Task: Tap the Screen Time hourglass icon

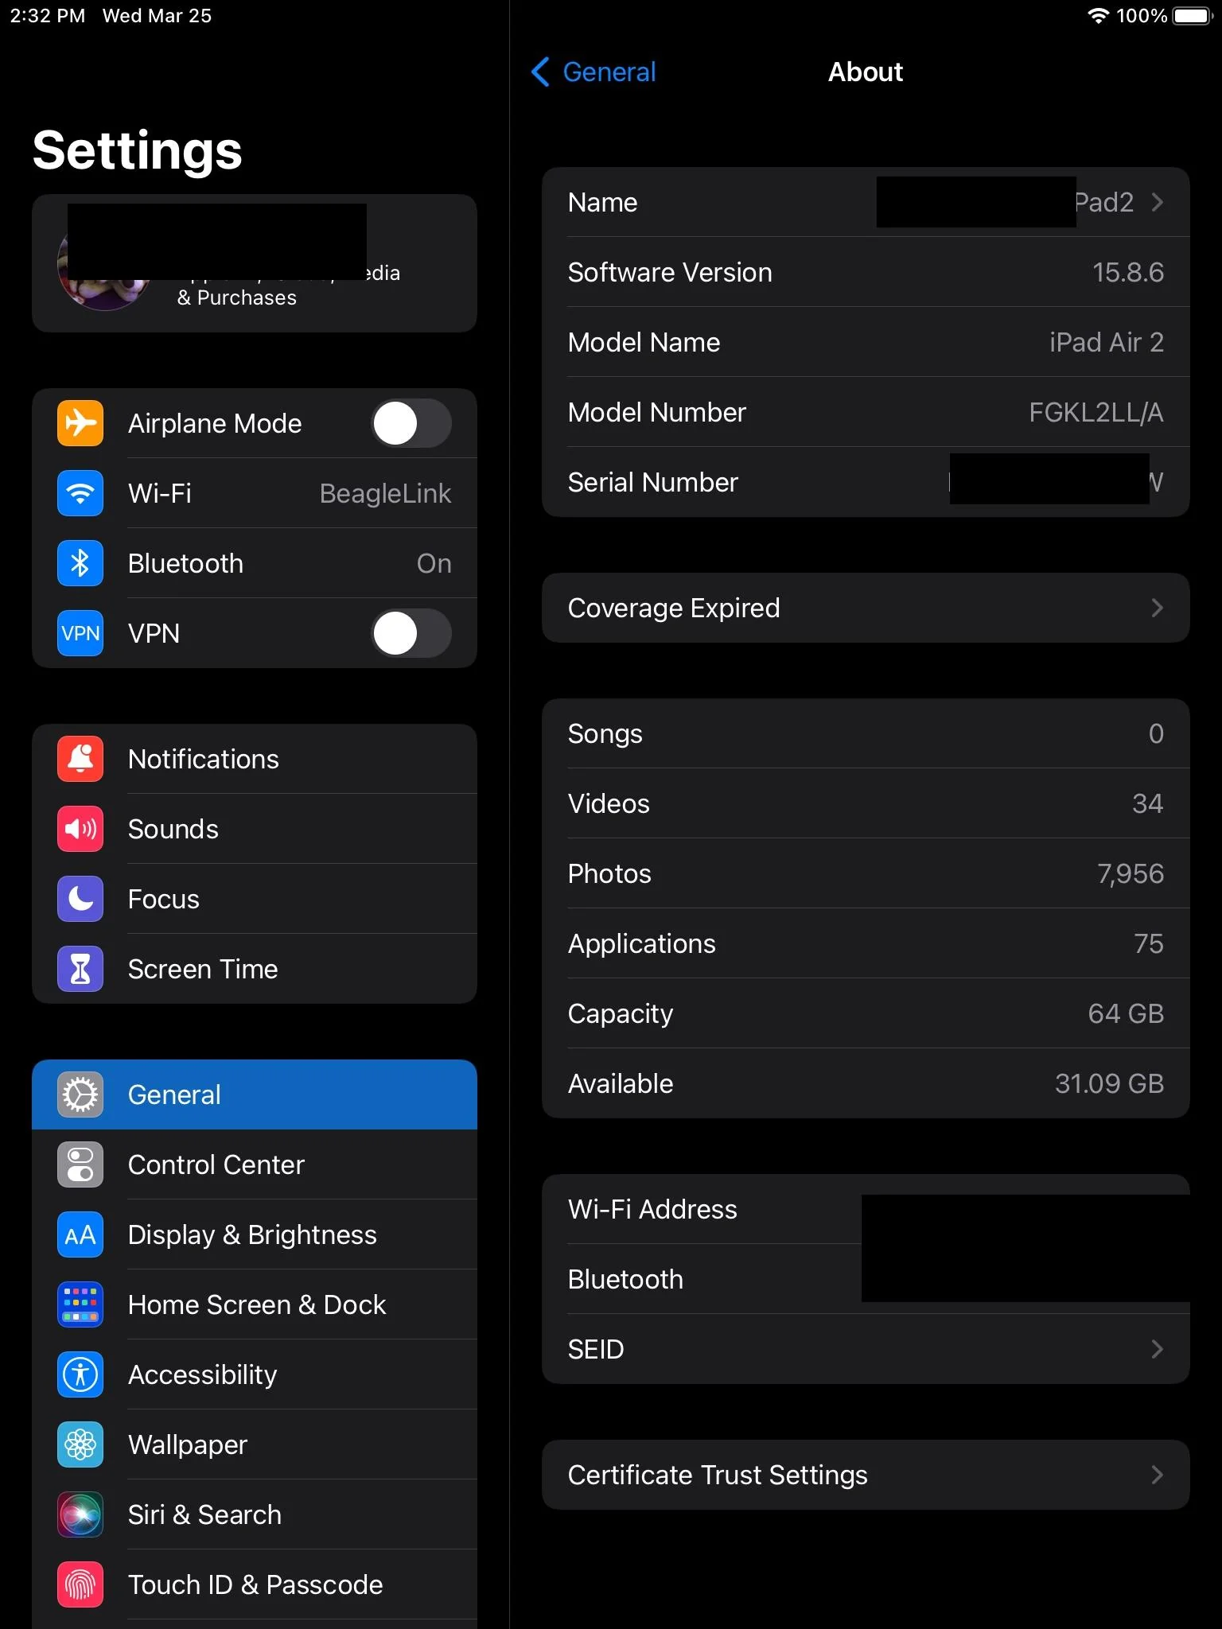Action: 80,969
